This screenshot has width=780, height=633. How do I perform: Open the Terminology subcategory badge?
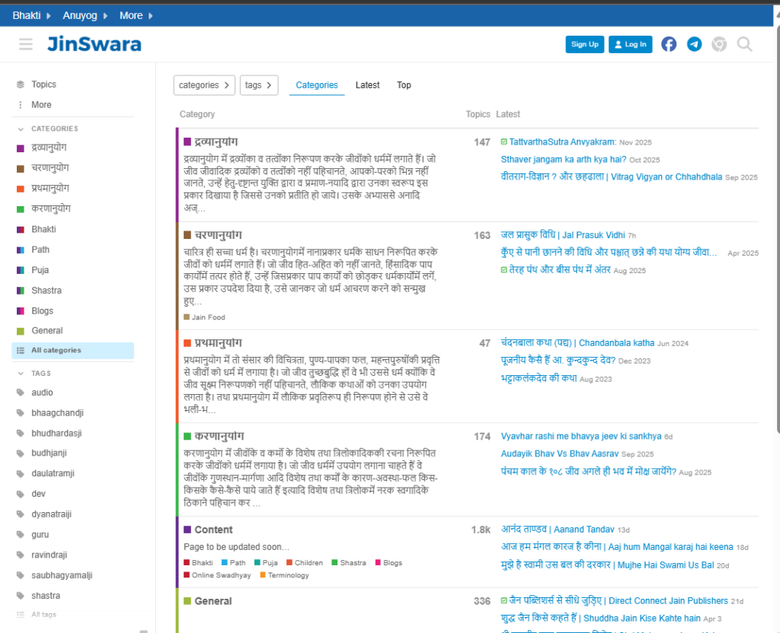click(x=285, y=575)
